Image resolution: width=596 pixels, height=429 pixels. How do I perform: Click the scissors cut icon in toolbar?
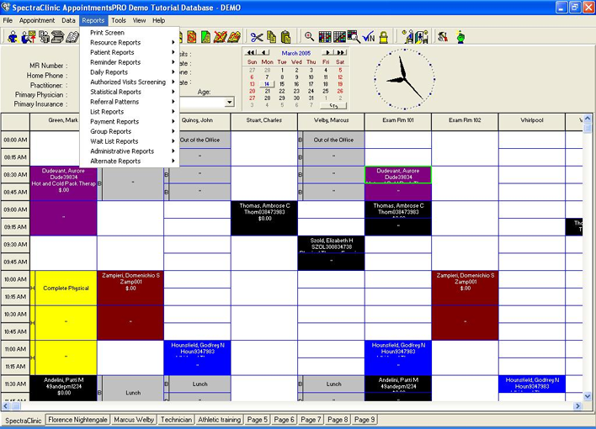click(x=257, y=37)
